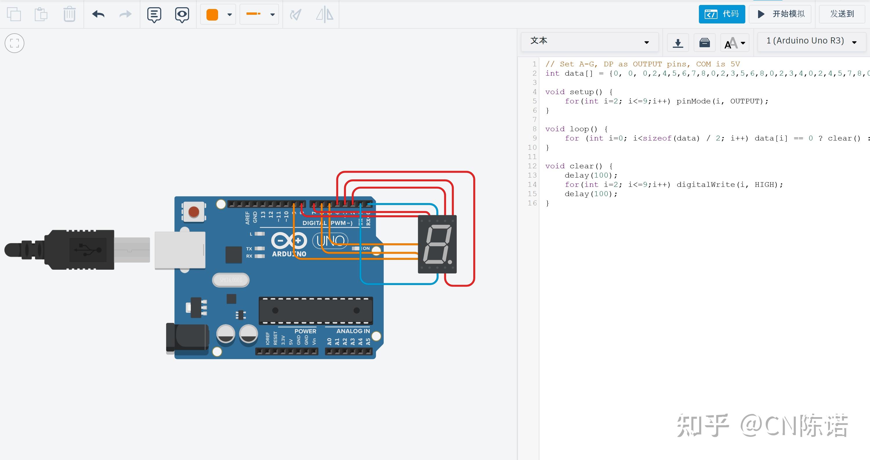Click the Rotate tool icon

(x=296, y=14)
